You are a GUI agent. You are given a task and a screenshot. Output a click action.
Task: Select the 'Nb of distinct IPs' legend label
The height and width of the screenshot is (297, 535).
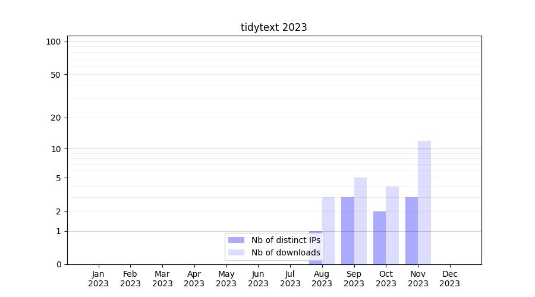click(x=285, y=240)
